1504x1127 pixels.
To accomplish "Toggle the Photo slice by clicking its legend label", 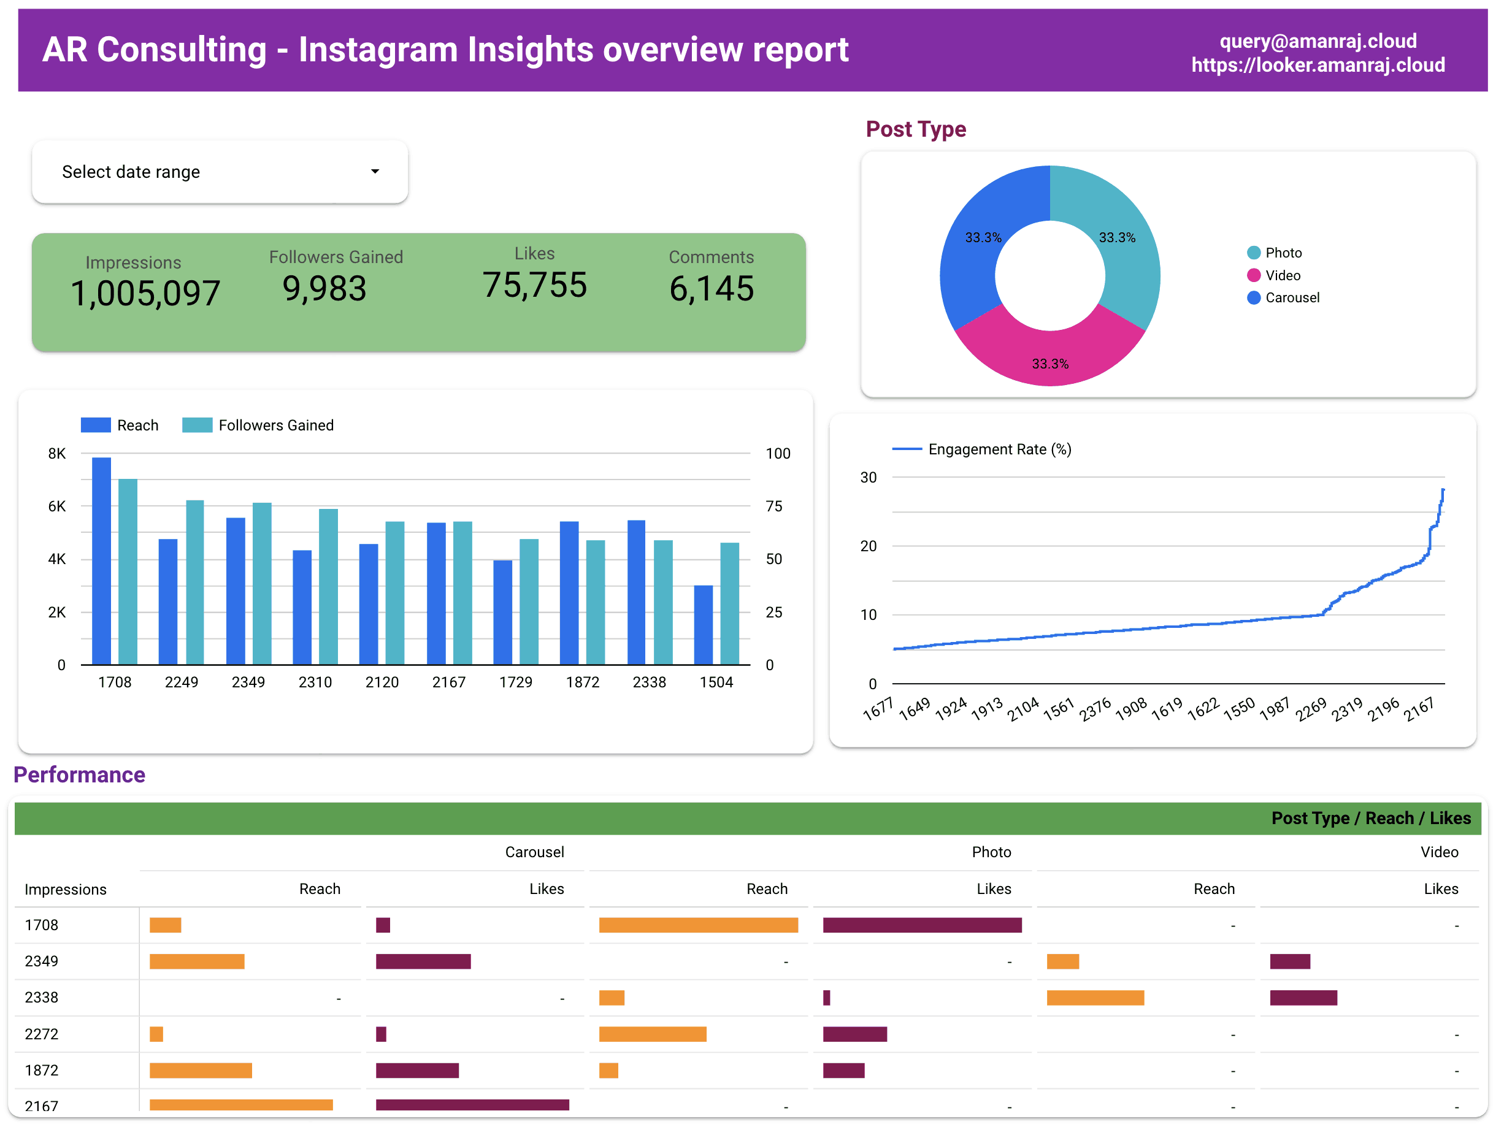I will click(x=1284, y=253).
